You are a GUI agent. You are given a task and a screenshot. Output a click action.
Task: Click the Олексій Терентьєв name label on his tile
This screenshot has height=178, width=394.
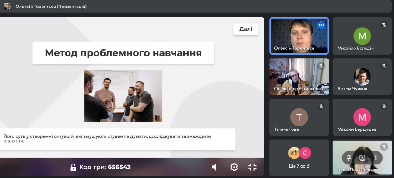(294, 48)
